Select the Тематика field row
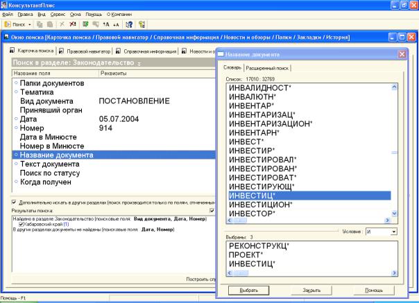This screenshot has width=419, height=303. point(114,92)
